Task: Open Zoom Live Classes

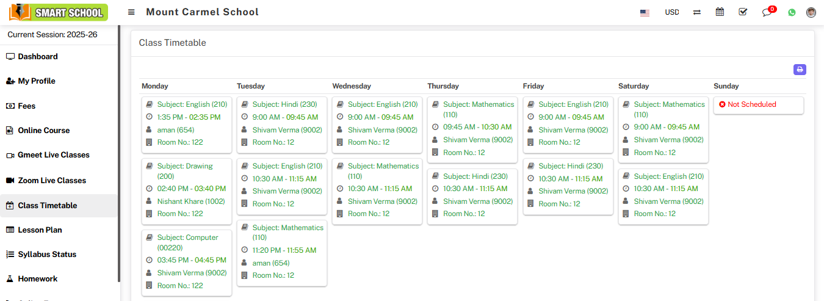Action: (60, 181)
